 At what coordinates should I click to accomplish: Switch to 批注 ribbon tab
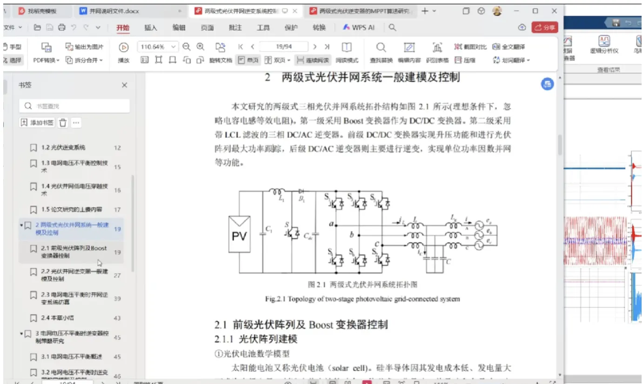(x=235, y=27)
